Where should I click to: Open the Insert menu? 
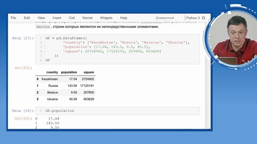point(57,18)
